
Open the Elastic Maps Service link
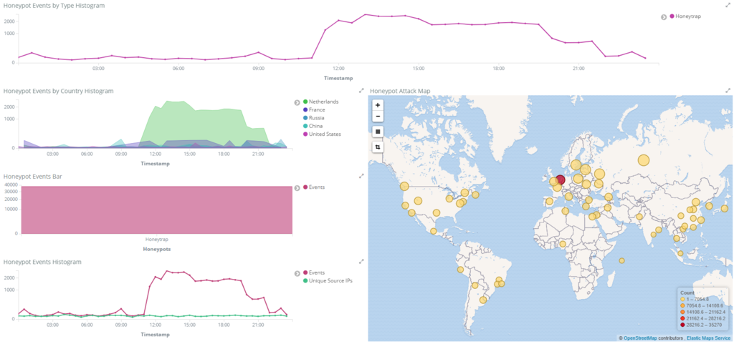708,338
